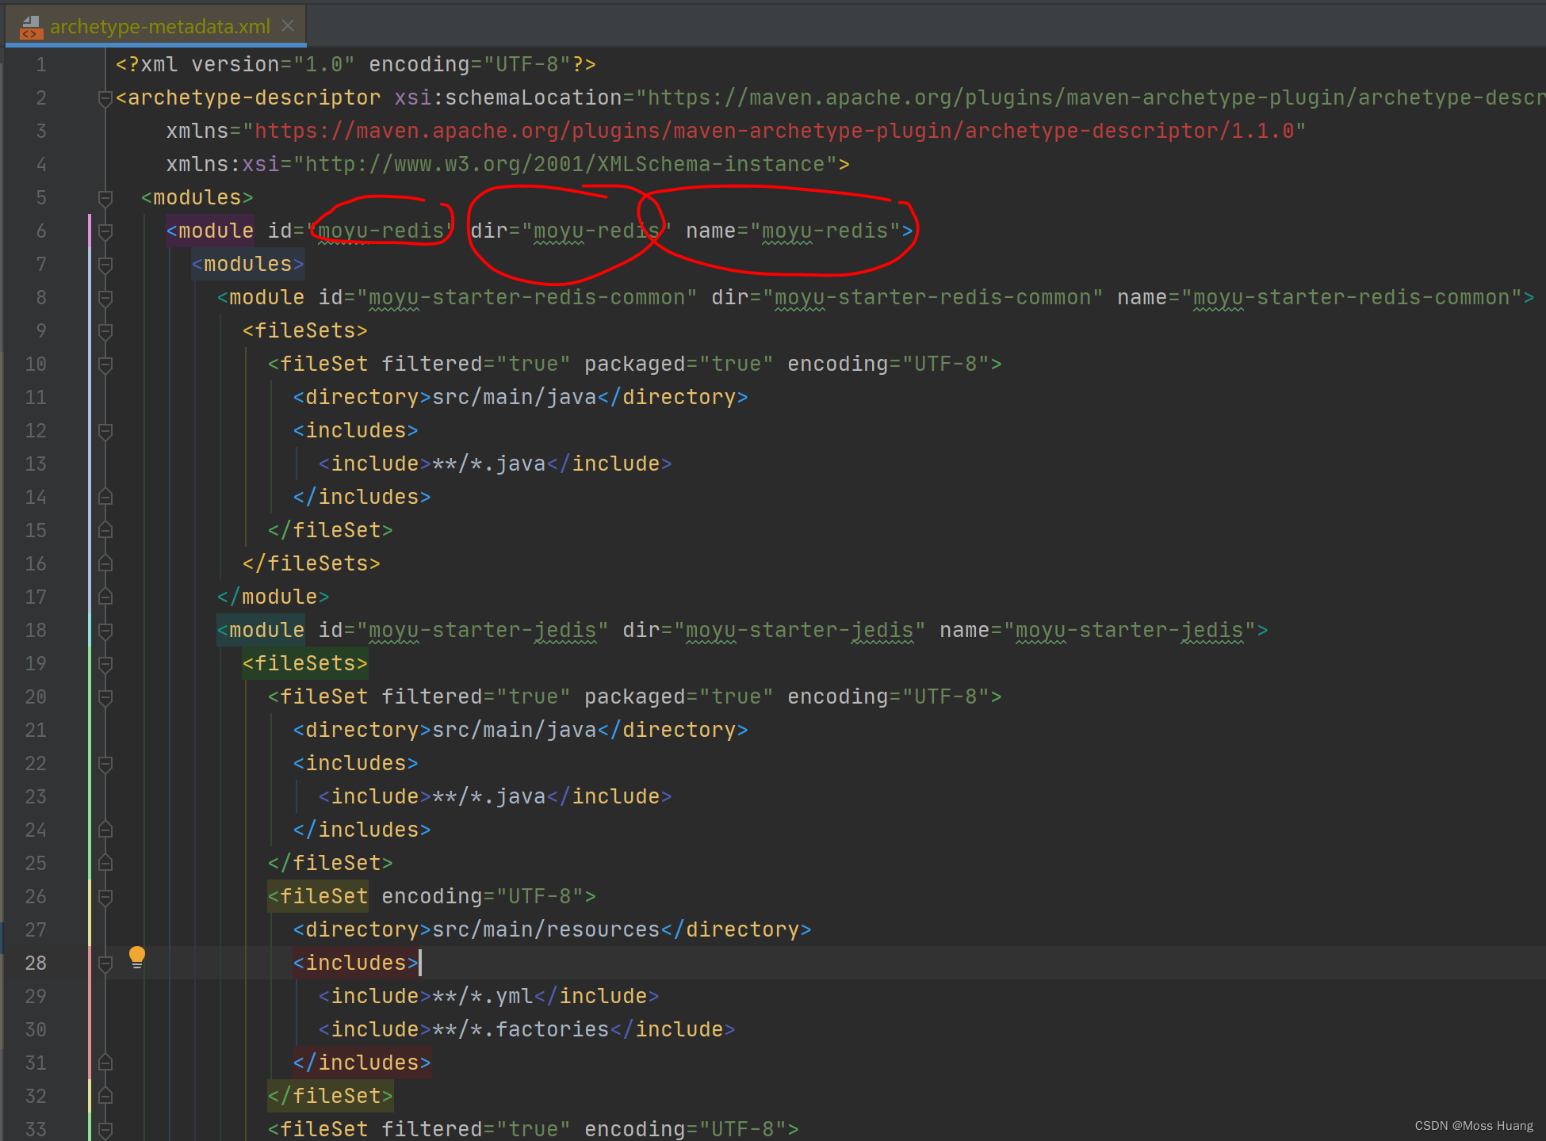Click the XML file icon on archetype-metadata.xml tab
The height and width of the screenshot is (1141, 1546).
pos(30,27)
